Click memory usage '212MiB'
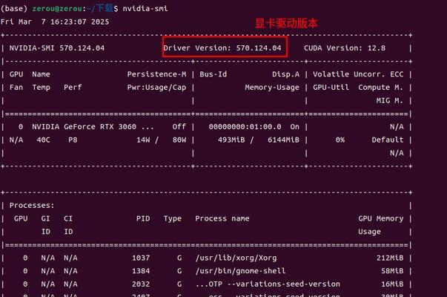447x297 pixels. [x=390, y=258]
